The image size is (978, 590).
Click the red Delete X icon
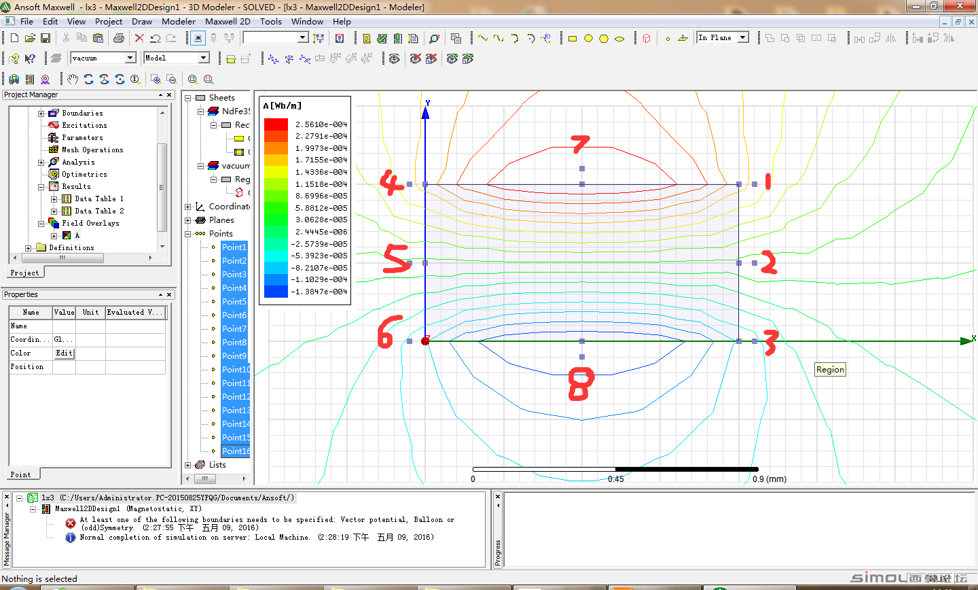coord(139,38)
